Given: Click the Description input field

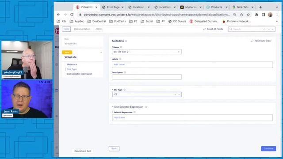Looking at the screenshot, I should tap(146, 77).
